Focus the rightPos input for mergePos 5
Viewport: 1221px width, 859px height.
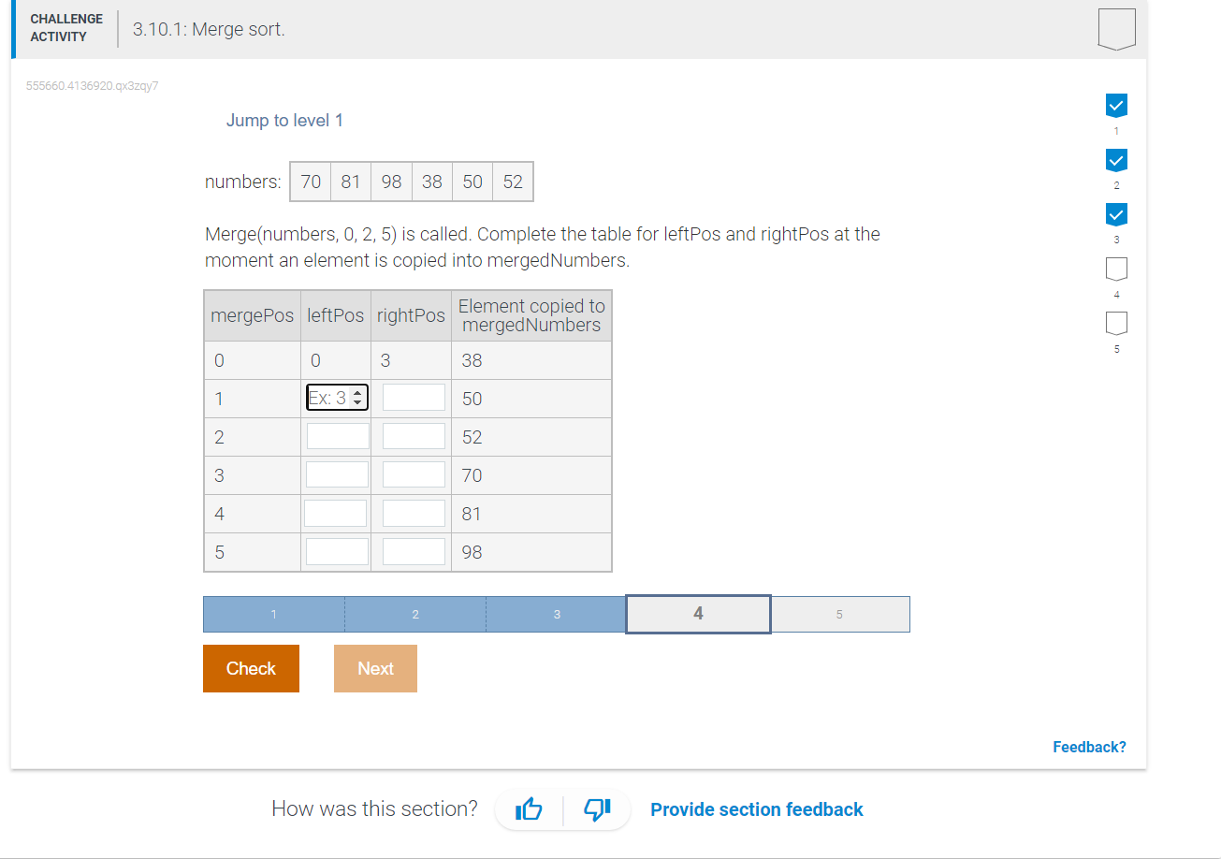tap(414, 551)
